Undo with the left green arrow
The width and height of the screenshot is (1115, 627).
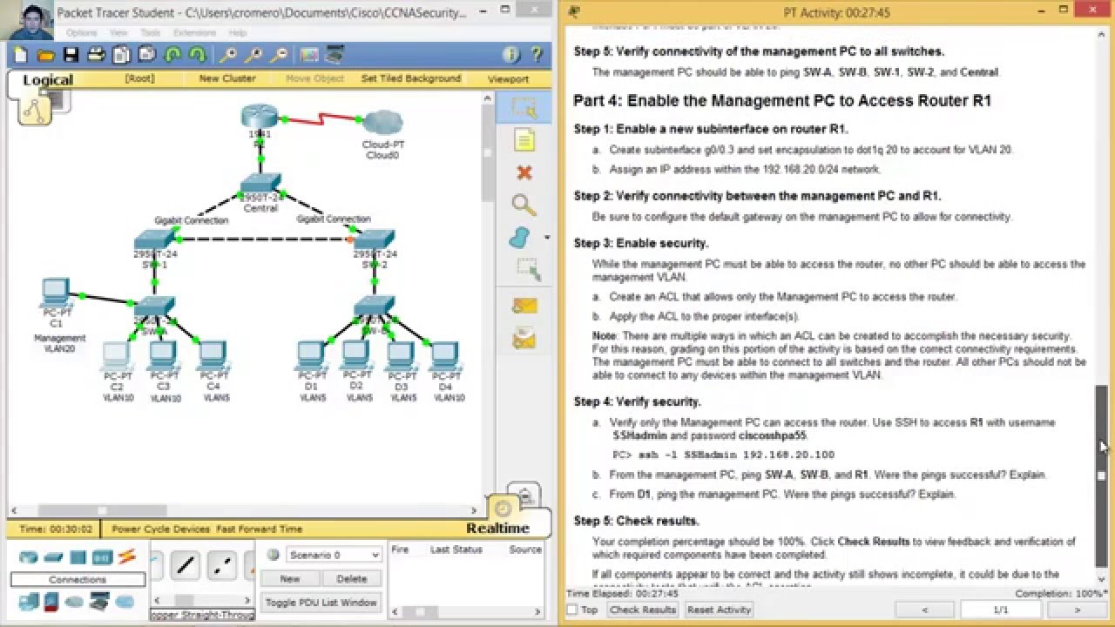click(172, 55)
